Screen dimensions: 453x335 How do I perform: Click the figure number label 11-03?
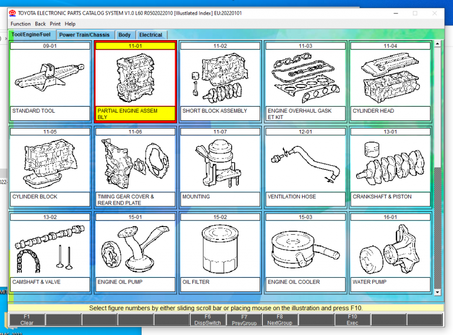306,46
